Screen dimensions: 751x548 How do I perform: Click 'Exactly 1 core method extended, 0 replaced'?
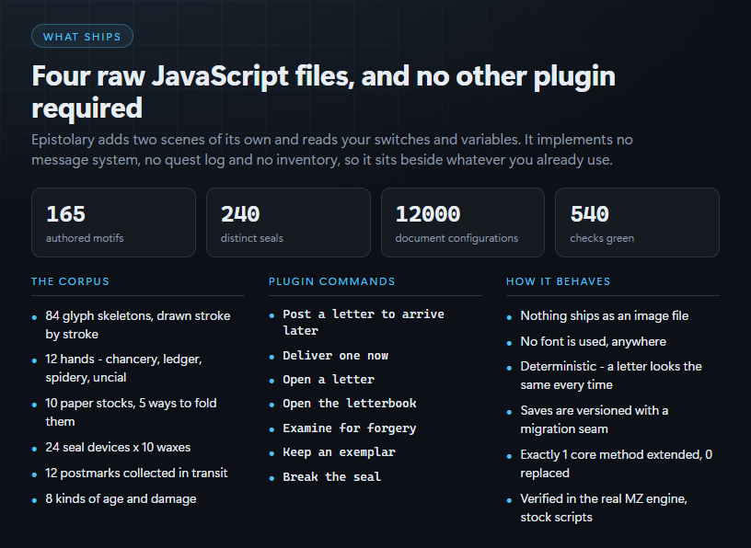[x=617, y=463]
